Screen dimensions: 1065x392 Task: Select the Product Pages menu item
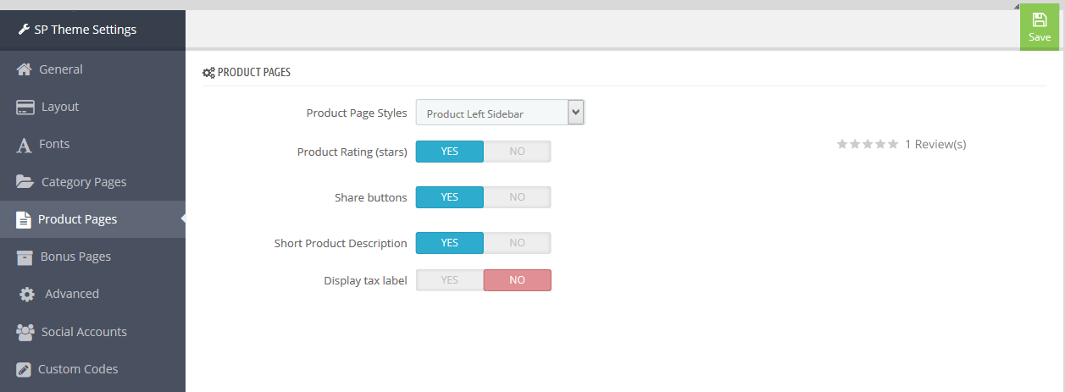point(92,219)
